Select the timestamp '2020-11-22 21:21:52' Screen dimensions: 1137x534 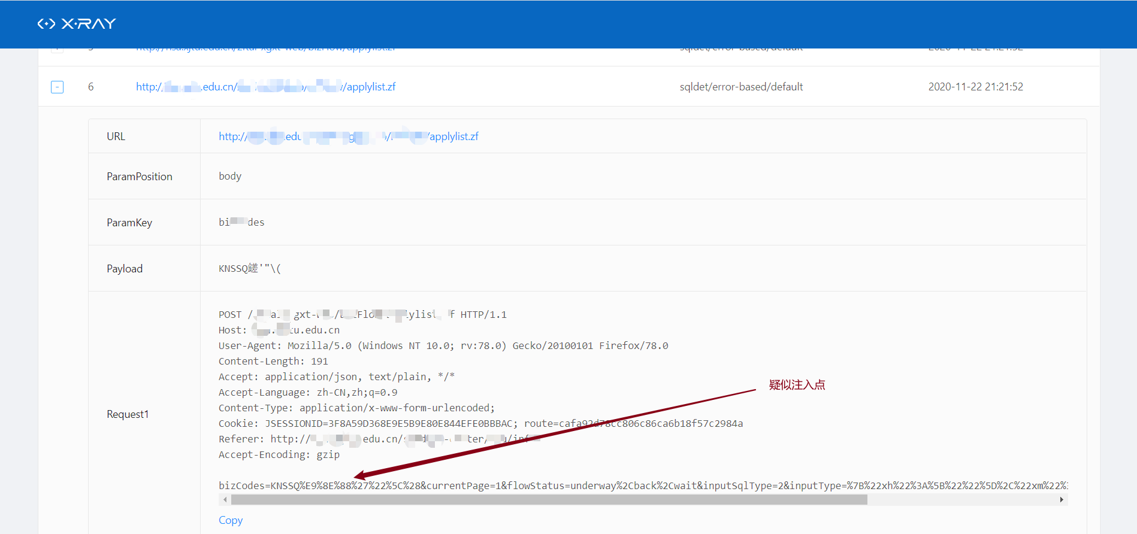975,86
